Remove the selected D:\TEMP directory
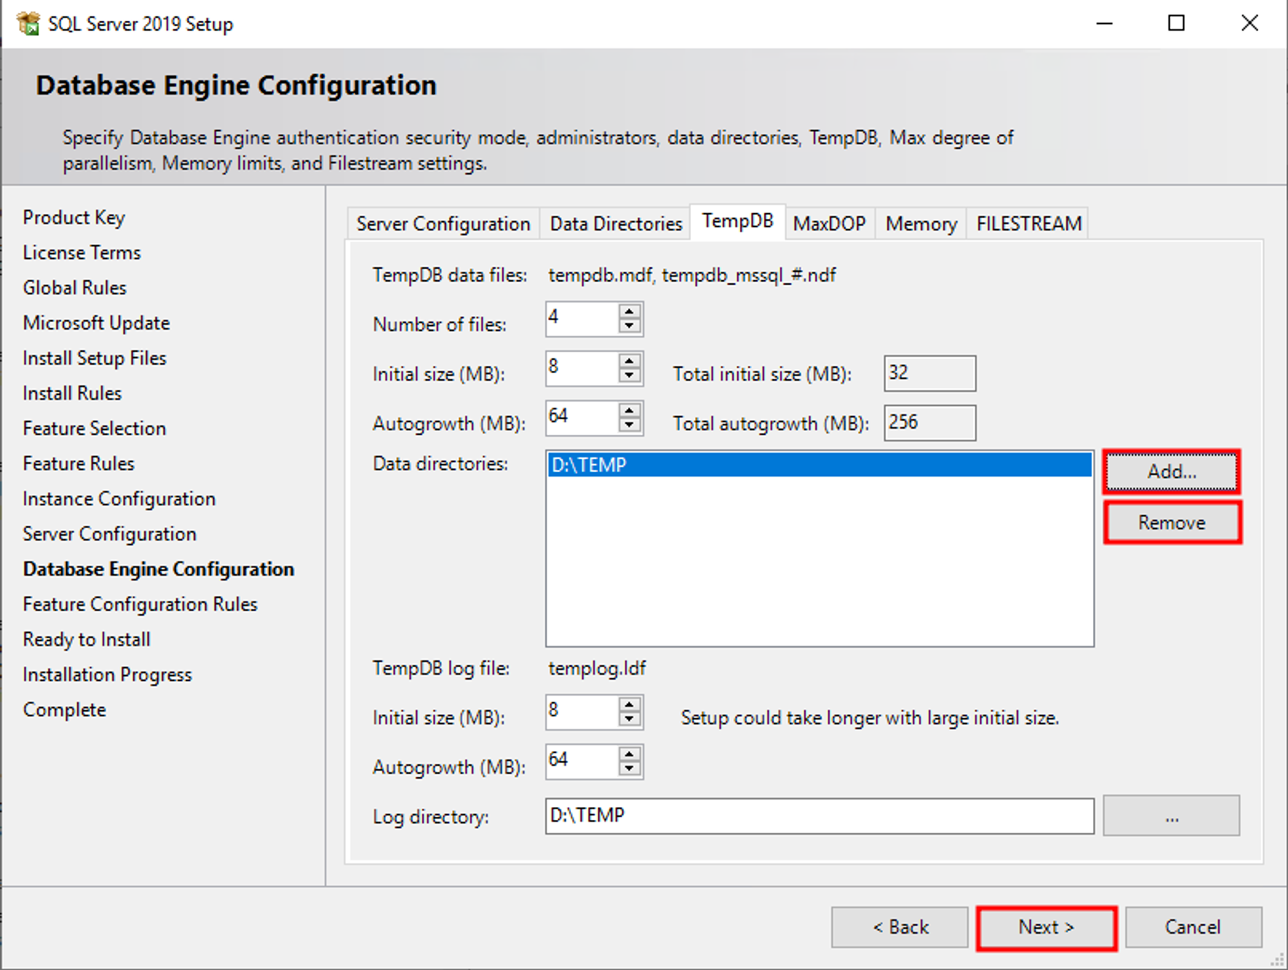 (1172, 522)
